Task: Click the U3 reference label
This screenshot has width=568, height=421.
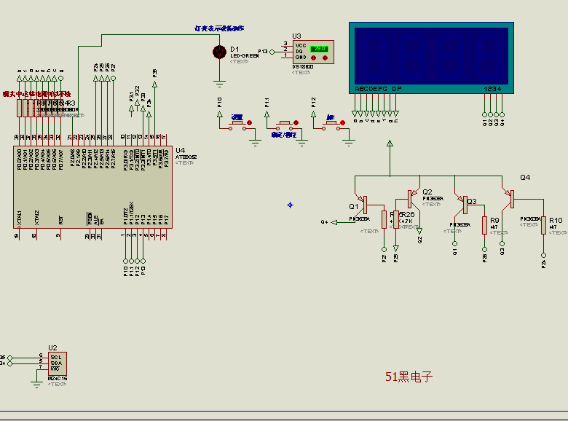Action: (x=296, y=36)
